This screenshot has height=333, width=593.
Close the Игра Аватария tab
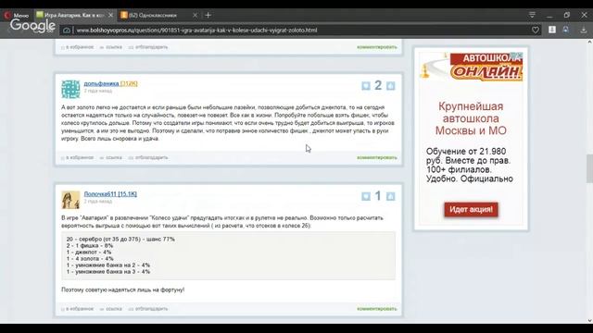(110, 15)
